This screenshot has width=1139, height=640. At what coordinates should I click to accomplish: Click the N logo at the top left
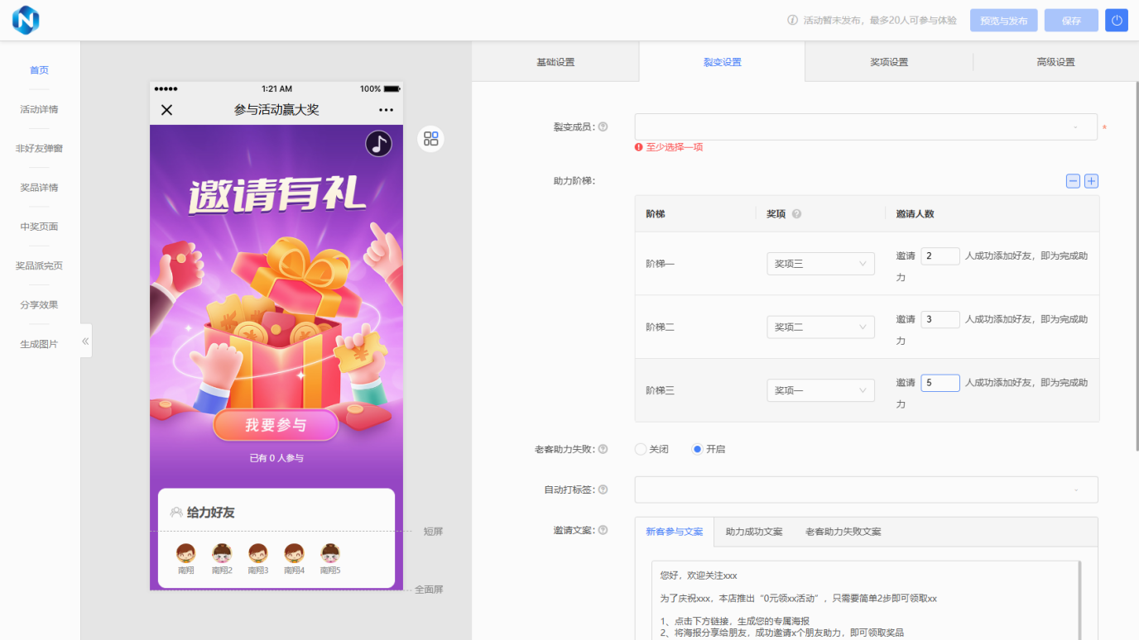[25, 20]
